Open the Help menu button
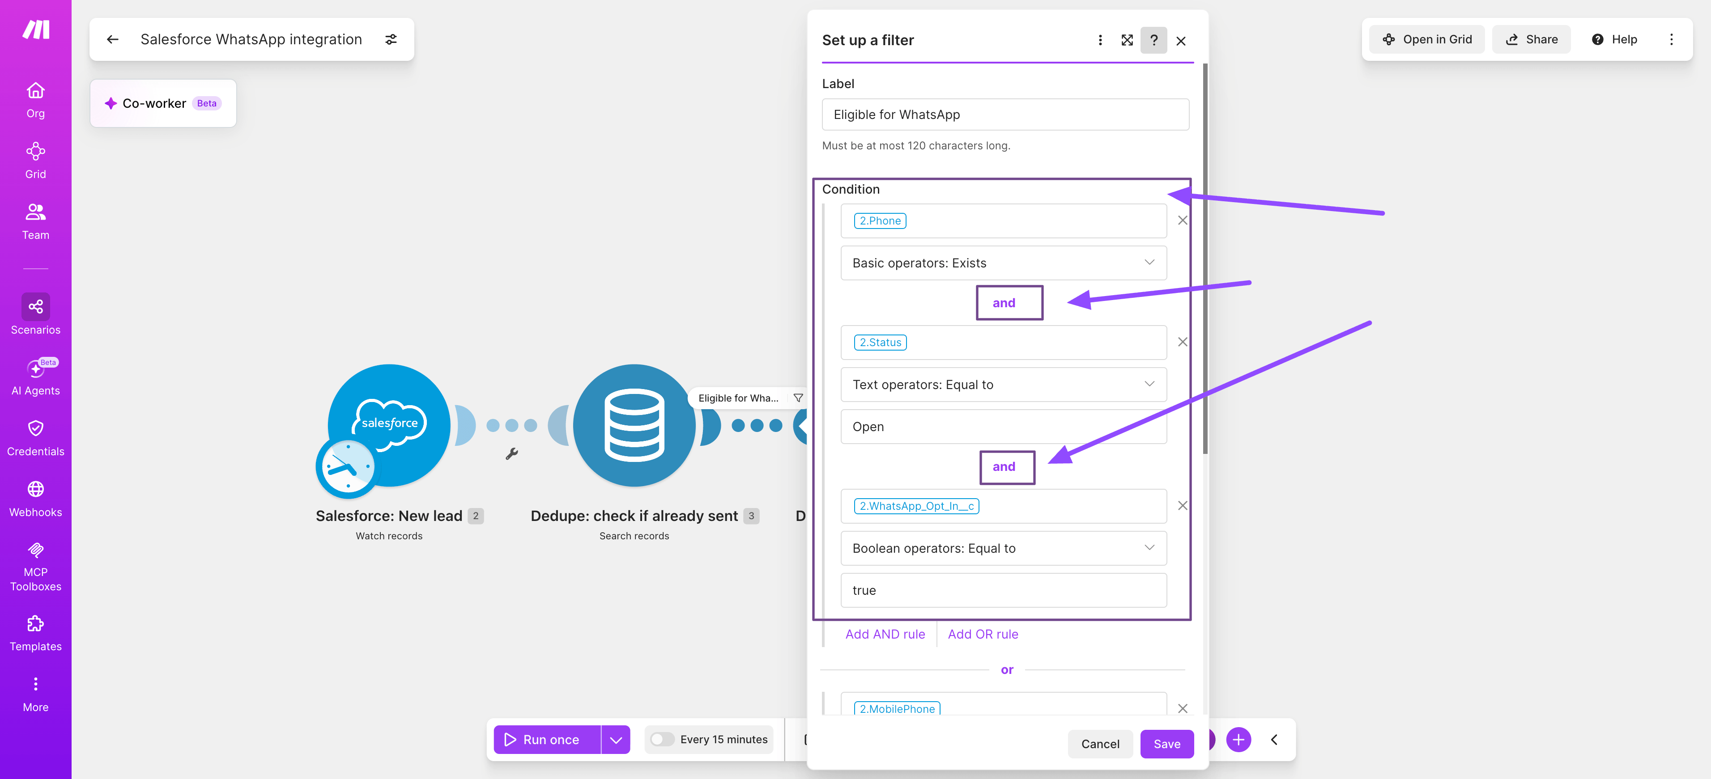The width and height of the screenshot is (1711, 779). [x=1614, y=39]
